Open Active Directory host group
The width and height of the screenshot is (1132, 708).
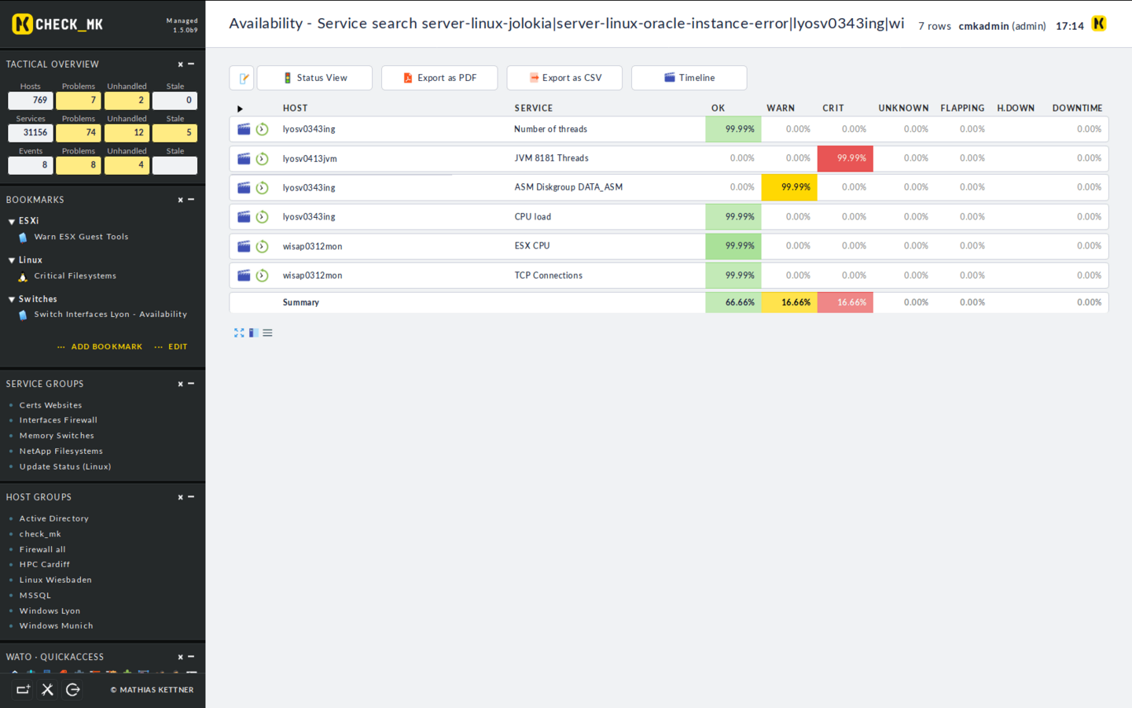(x=54, y=518)
